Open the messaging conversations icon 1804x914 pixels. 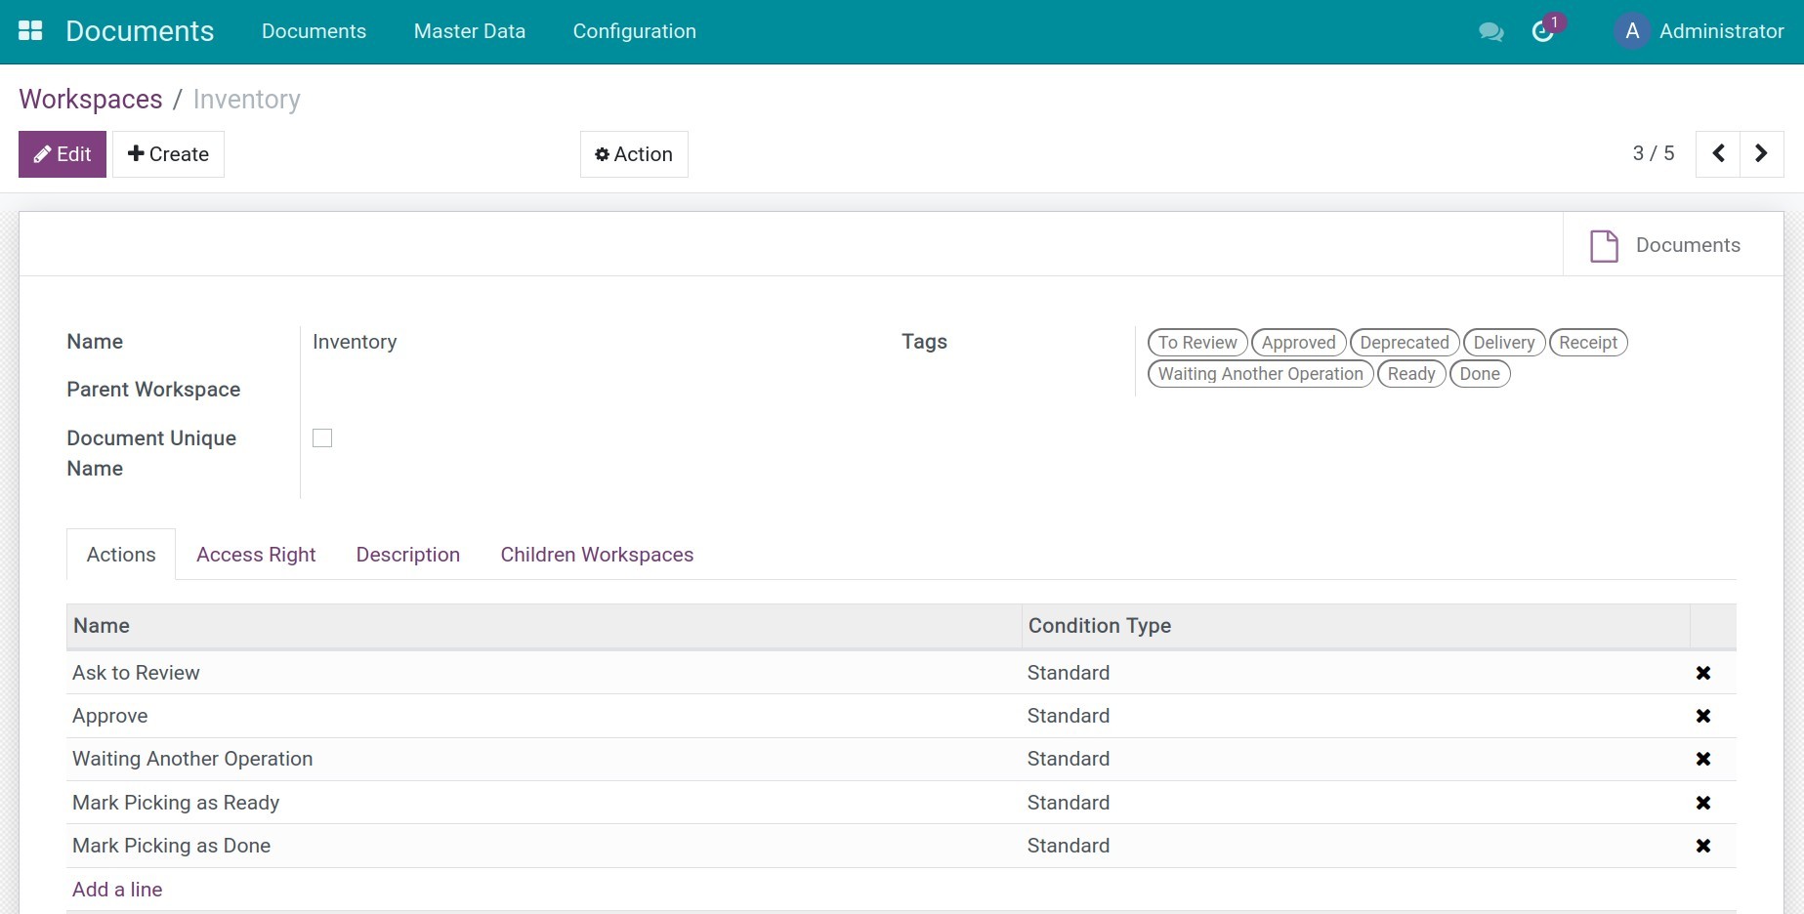pos(1490,31)
